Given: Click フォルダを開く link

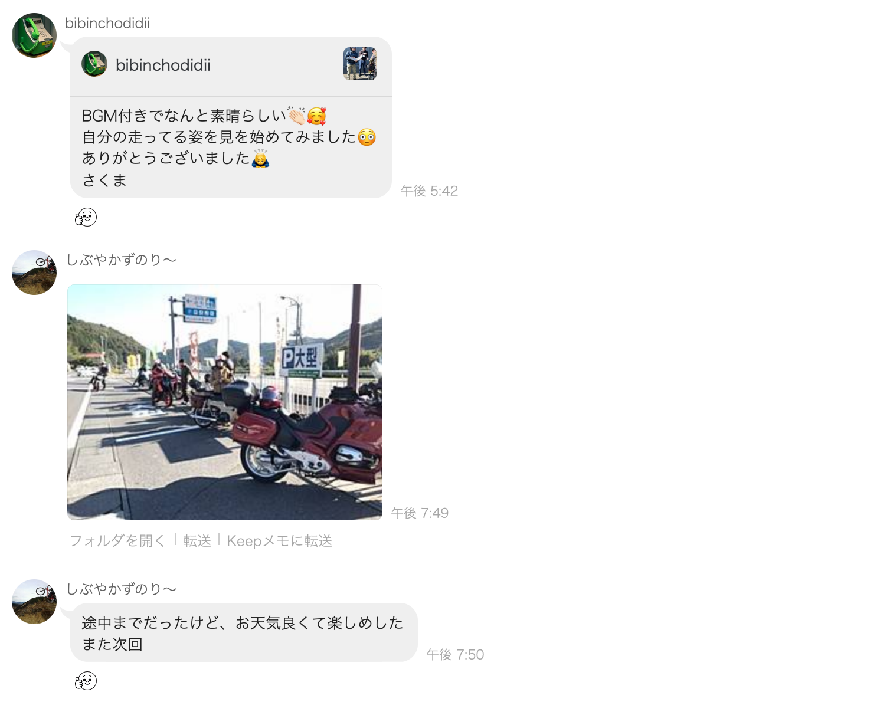Looking at the screenshot, I should tap(118, 541).
